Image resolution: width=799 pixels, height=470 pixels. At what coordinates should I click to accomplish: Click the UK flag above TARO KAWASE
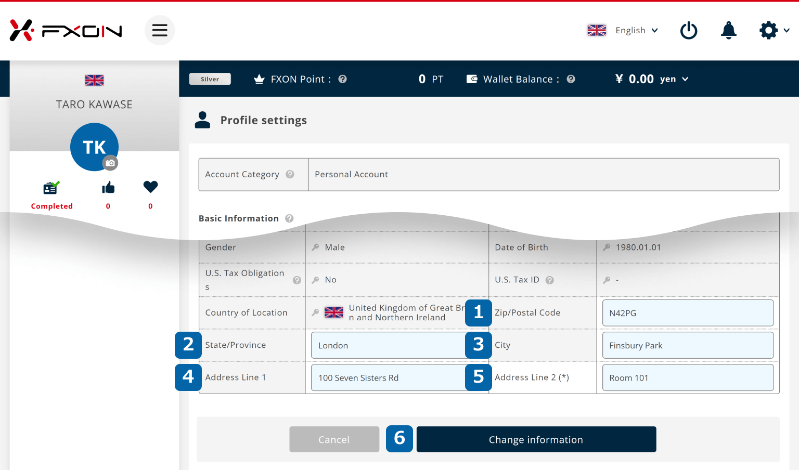coord(94,80)
